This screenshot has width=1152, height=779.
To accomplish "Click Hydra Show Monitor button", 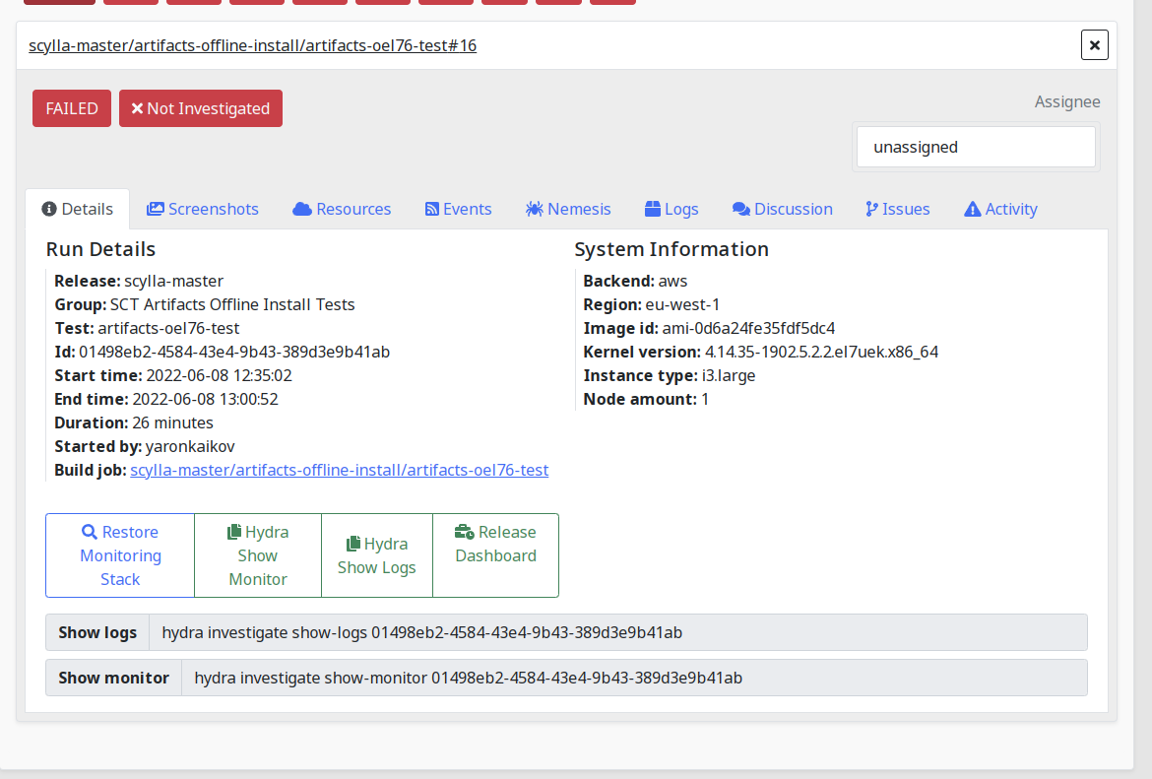I will pos(258,554).
